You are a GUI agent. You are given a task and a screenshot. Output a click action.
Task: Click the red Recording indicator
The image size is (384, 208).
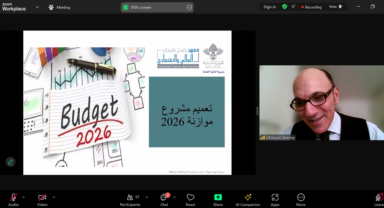coord(311,7)
